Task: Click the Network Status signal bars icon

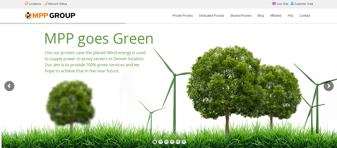Action: tap(45, 4)
